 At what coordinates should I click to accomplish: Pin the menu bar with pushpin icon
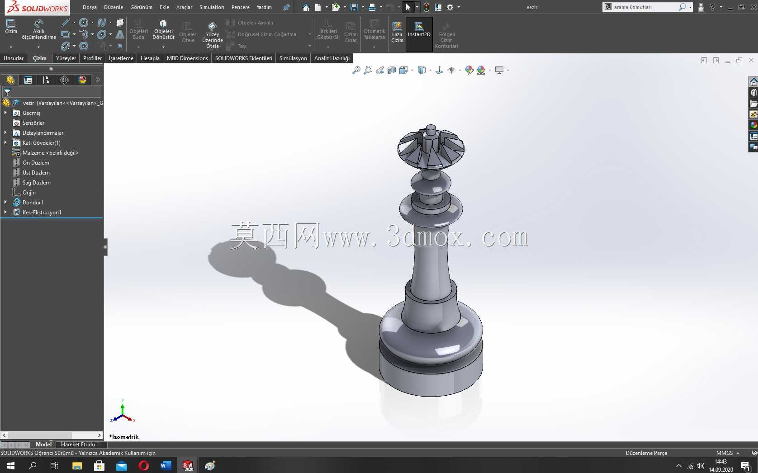[286, 7]
